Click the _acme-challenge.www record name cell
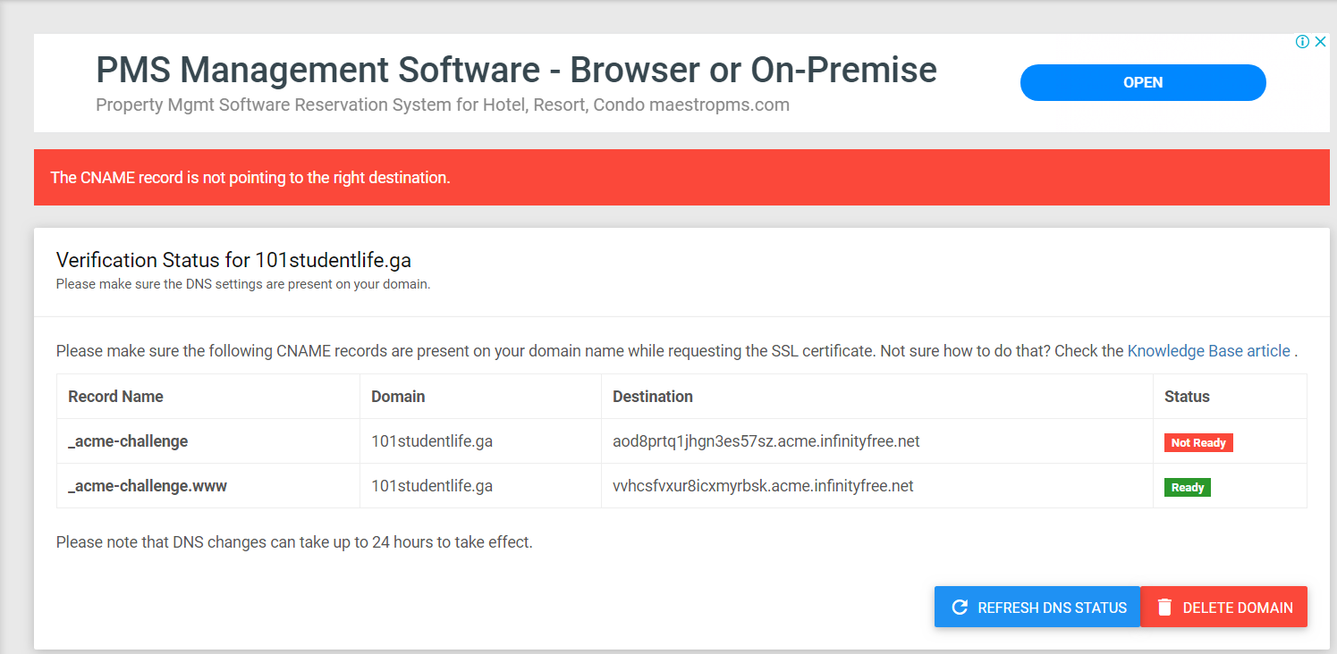The image size is (1337, 654). click(x=148, y=486)
